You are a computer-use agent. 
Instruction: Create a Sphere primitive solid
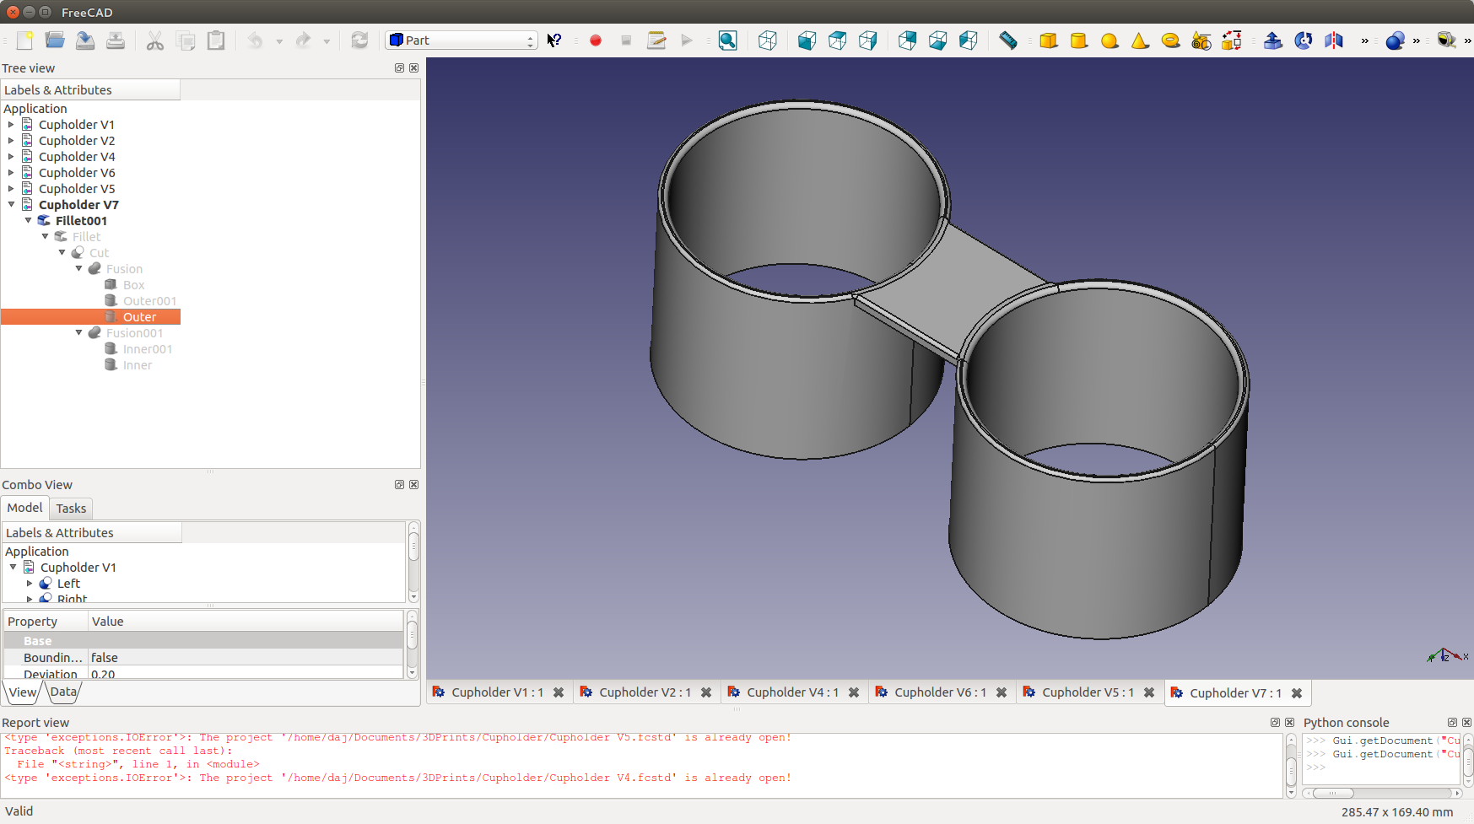click(x=1110, y=40)
